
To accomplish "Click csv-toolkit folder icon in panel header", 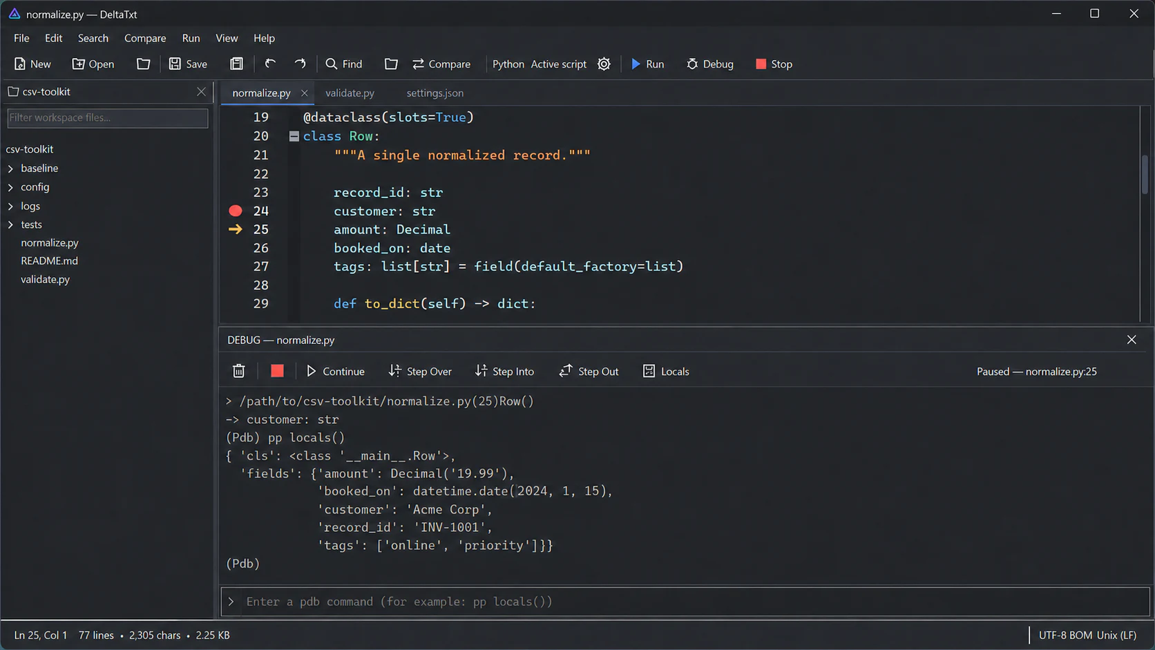I will tap(12, 91).
